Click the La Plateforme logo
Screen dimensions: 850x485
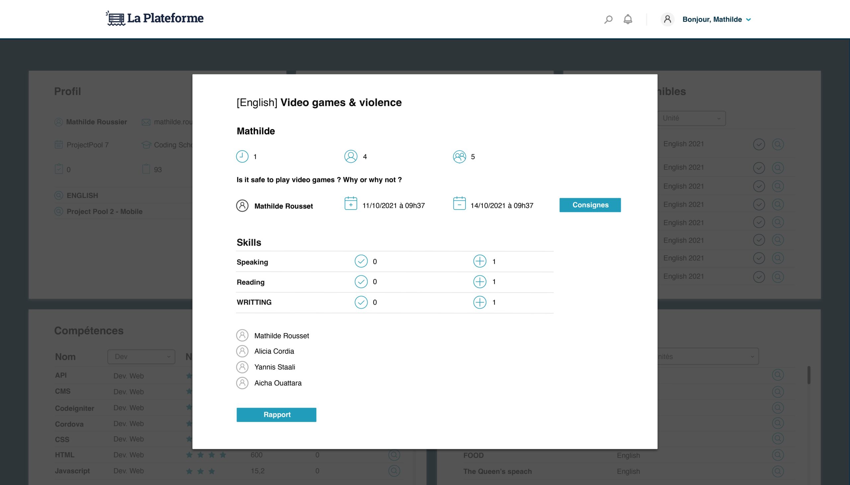[155, 18]
